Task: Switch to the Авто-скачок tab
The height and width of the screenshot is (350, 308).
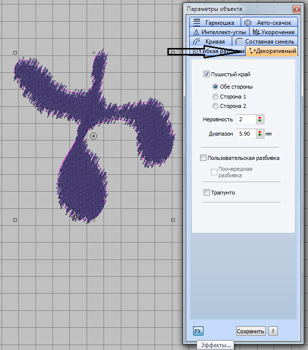Action: click(270, 23)
